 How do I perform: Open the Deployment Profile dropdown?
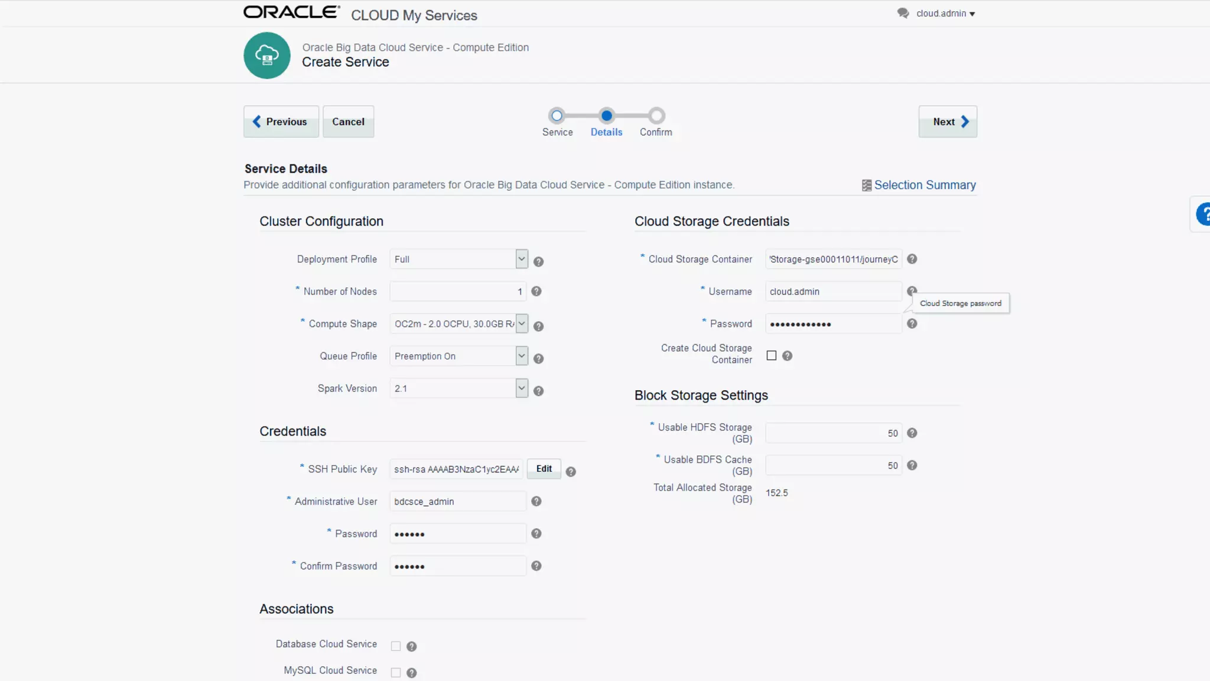click(521, 259)
